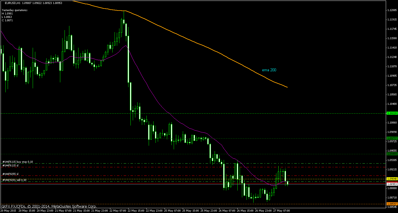Viewport: 398px width, 213px height.
Task: Select the #14478255 sl stop-loss label
Action: pyautogui.click(x=11, y=174)
